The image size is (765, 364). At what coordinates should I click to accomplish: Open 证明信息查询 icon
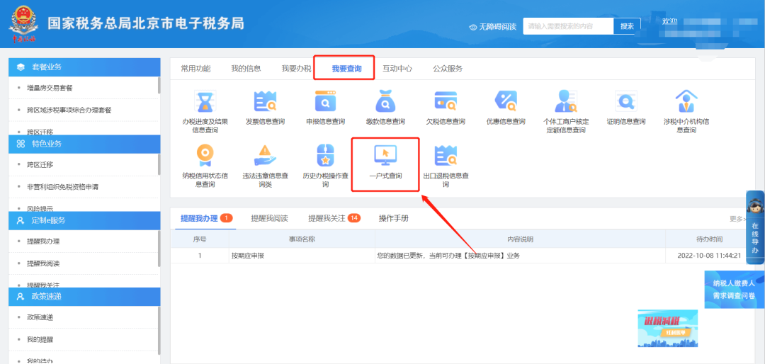click(x=626, y=101)
